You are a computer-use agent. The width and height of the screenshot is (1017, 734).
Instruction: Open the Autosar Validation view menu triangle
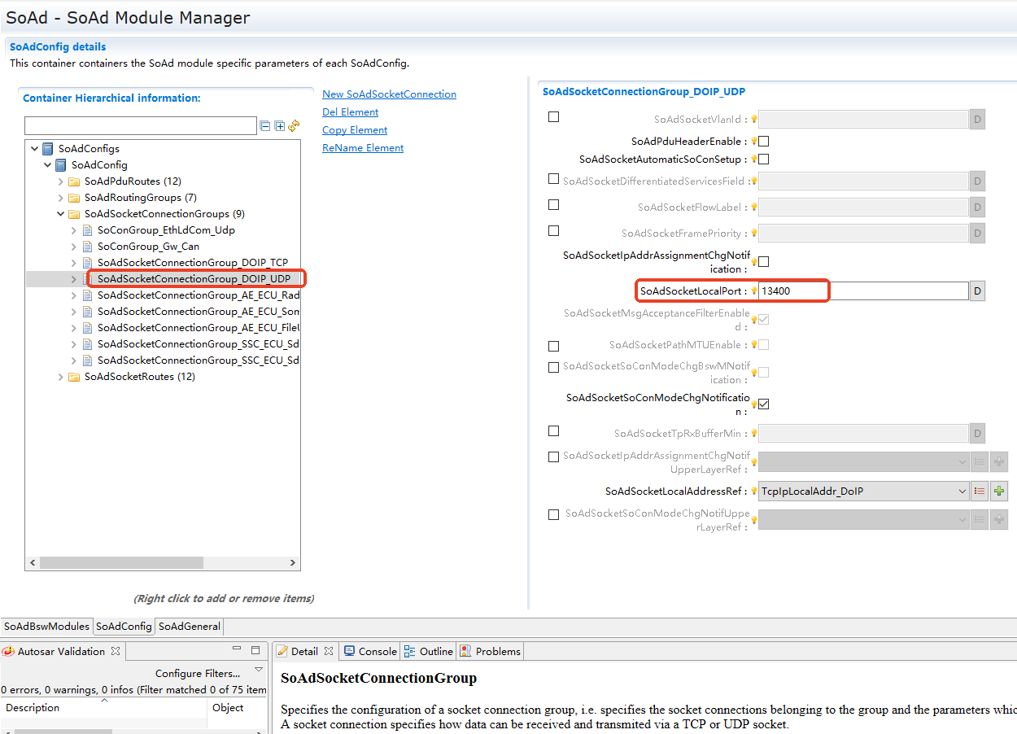(x=259, y=669)
